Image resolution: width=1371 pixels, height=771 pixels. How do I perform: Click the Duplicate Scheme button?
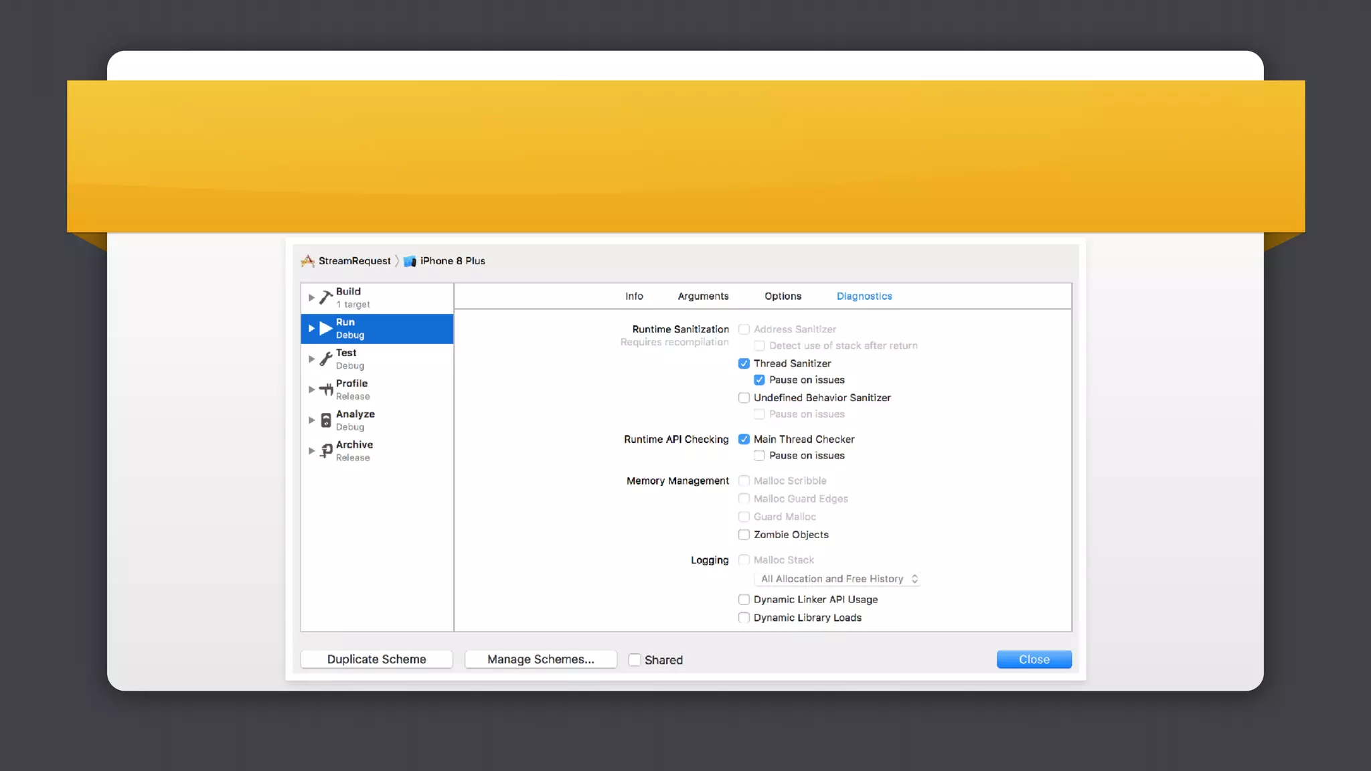(x=376, y=659)
